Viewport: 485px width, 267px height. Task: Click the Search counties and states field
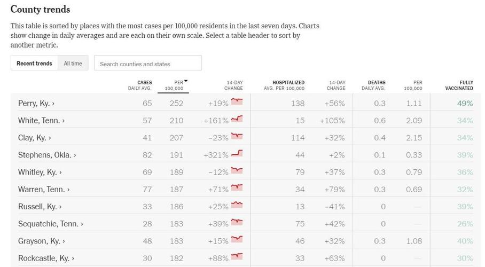148,64
